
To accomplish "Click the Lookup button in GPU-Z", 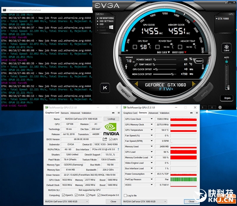I will tap(111, 119).
